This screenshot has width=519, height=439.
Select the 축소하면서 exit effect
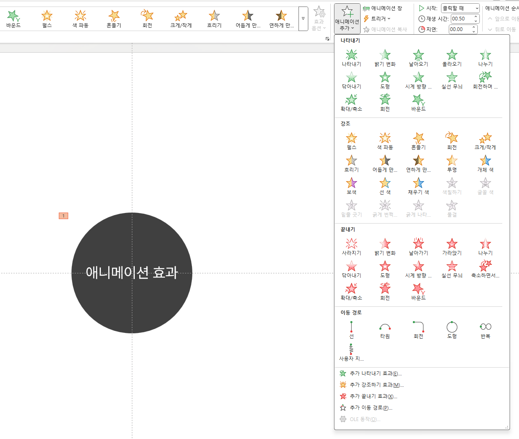click(486, 269)
